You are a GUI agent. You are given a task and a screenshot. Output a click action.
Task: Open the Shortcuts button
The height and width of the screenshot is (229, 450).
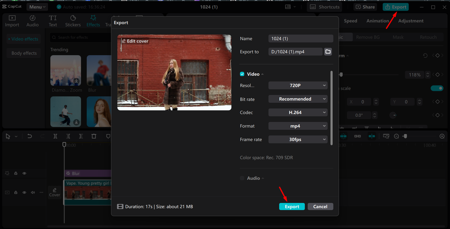pyautogui.click(x=325, y=7)
